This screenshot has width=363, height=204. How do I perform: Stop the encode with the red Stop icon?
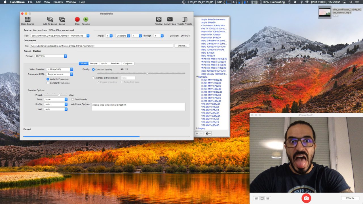77,19
